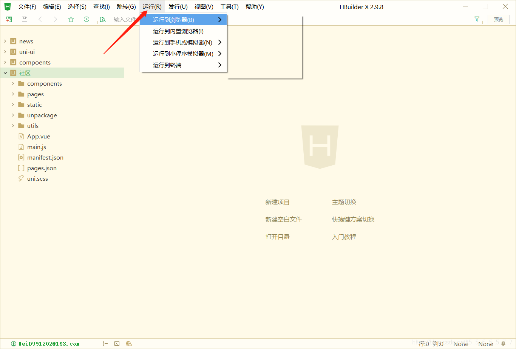Open the 视图(V) menu

(204, 7)
